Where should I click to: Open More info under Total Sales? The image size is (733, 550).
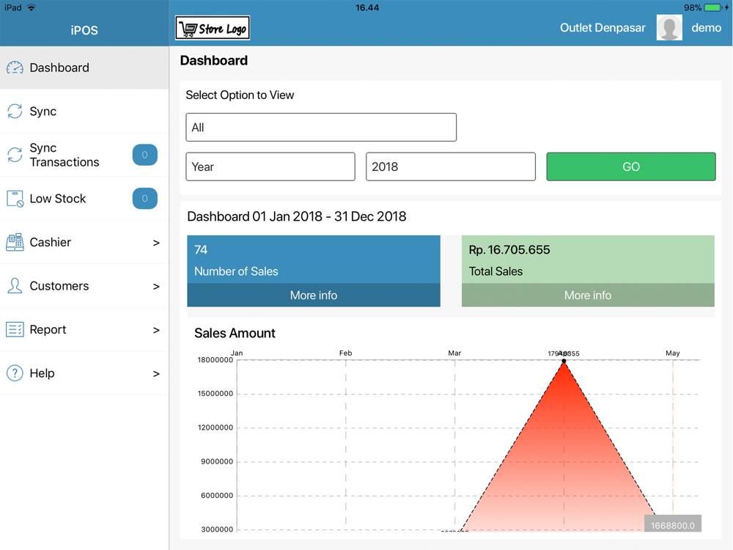tap(588, 296)
